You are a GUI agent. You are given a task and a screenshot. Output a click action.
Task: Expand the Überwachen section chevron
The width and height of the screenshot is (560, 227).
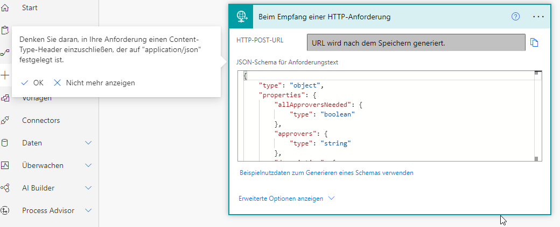(x=88, y=165)
